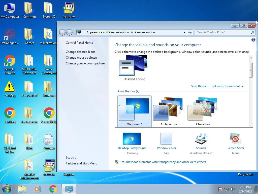Click the theme list scroll-up arrow
Image resolution: width=258 pixels, height=194 pixels.
(251, 58)
